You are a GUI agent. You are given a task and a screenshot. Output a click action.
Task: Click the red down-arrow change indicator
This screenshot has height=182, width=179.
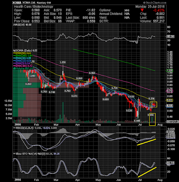142,10
